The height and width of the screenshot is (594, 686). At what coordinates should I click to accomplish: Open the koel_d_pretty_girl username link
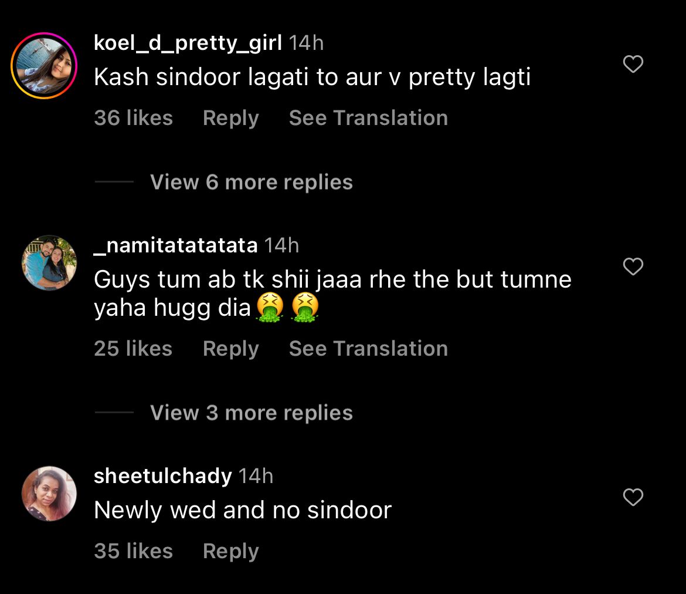click(188, 43)
